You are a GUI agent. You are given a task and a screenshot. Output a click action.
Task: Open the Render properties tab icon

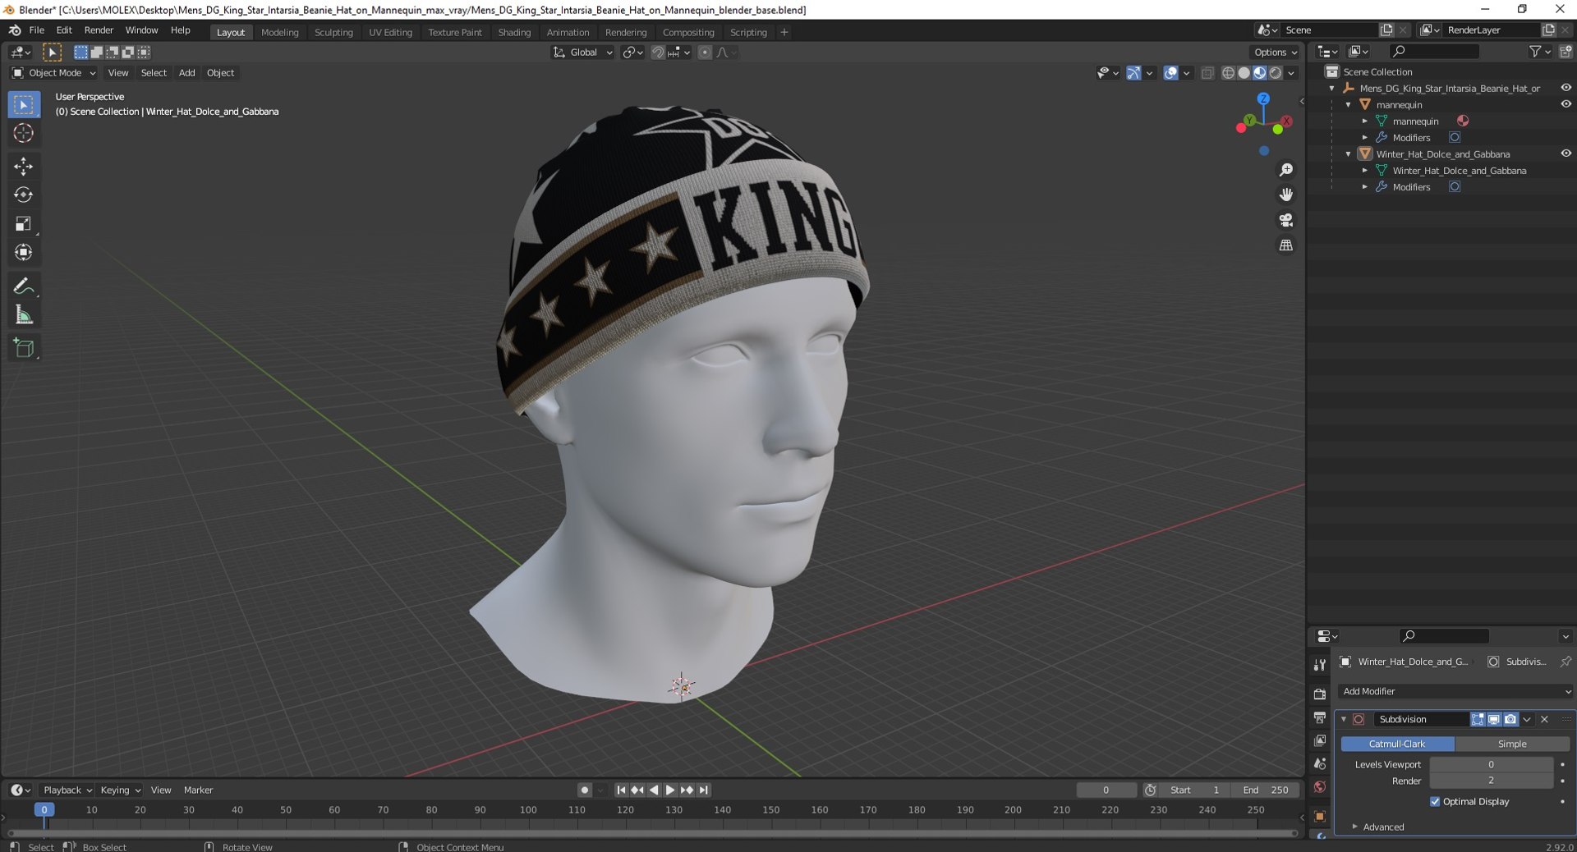pos(1320,694)
